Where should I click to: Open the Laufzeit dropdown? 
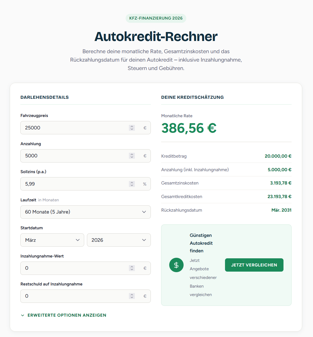[86, 212]
